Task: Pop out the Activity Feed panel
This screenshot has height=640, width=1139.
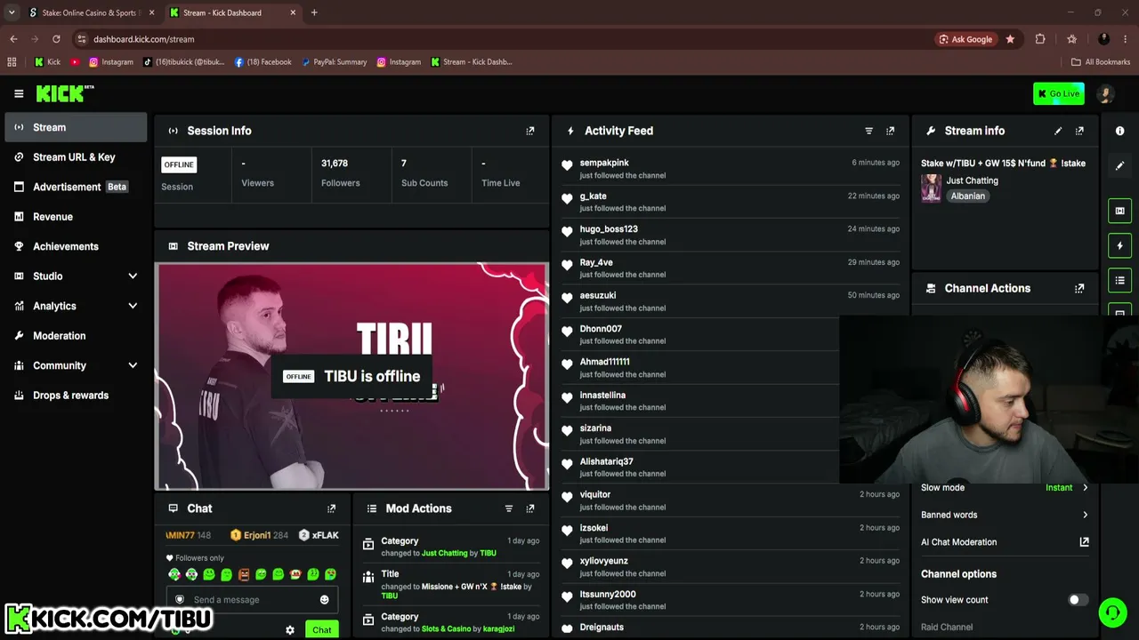Action: click(890, 131)
